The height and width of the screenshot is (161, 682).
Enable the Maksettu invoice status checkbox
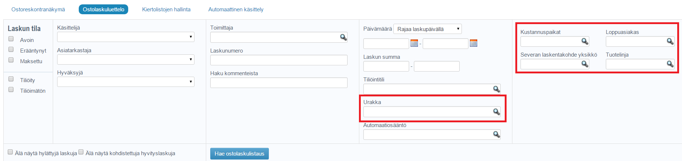[11, 60]
